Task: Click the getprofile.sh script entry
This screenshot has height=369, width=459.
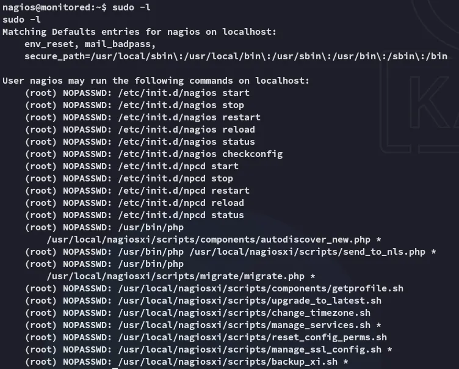Action: (261, 288)
